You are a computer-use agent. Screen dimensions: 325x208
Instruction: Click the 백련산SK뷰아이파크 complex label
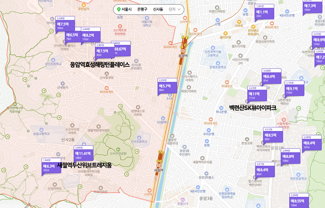(253, 108)
